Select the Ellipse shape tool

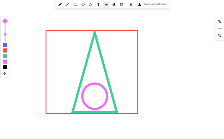coord(83,5)
